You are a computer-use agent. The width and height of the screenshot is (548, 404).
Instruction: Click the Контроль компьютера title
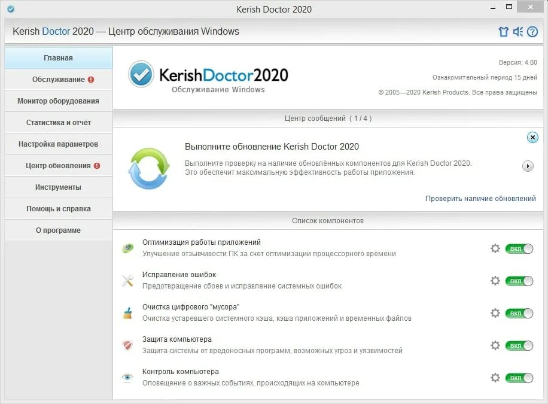click(180, 372)
